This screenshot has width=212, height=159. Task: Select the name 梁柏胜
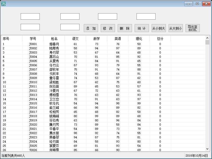pos(54,82)
